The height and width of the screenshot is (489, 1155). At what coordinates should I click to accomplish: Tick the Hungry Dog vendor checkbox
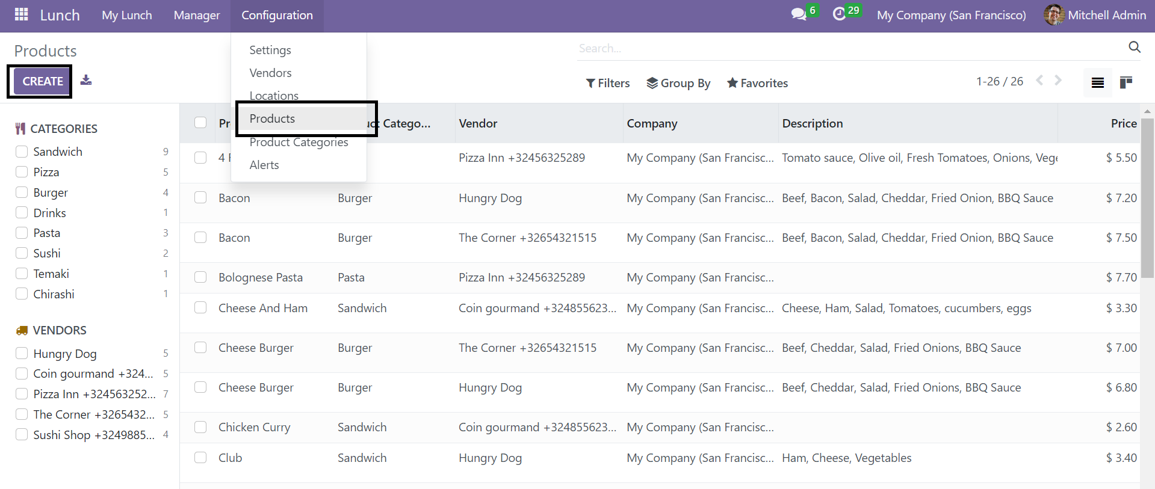(x=22, y=353)
